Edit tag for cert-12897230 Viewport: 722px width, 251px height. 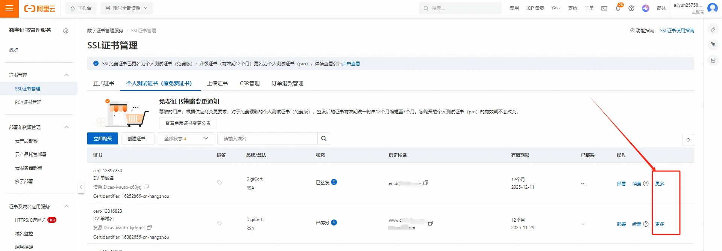coord(220,183)
